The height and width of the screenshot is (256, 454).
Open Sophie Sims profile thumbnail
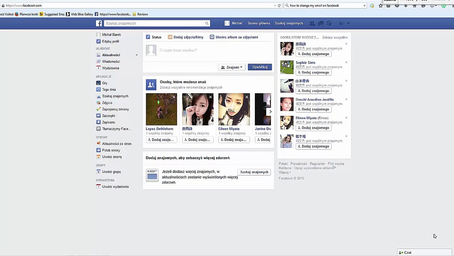287,67
